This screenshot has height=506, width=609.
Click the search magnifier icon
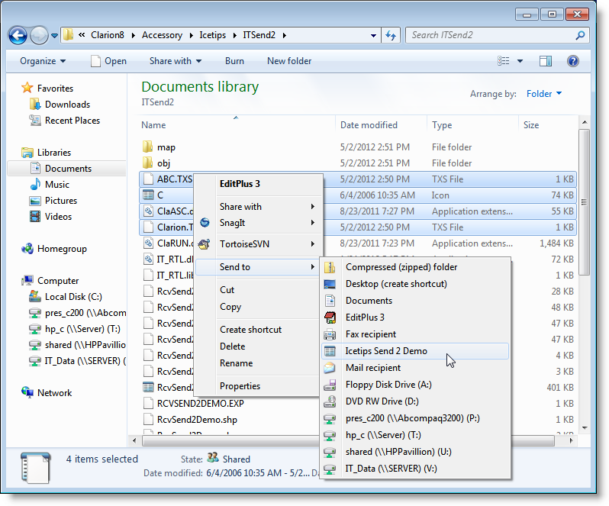click(x=580, y=35)
